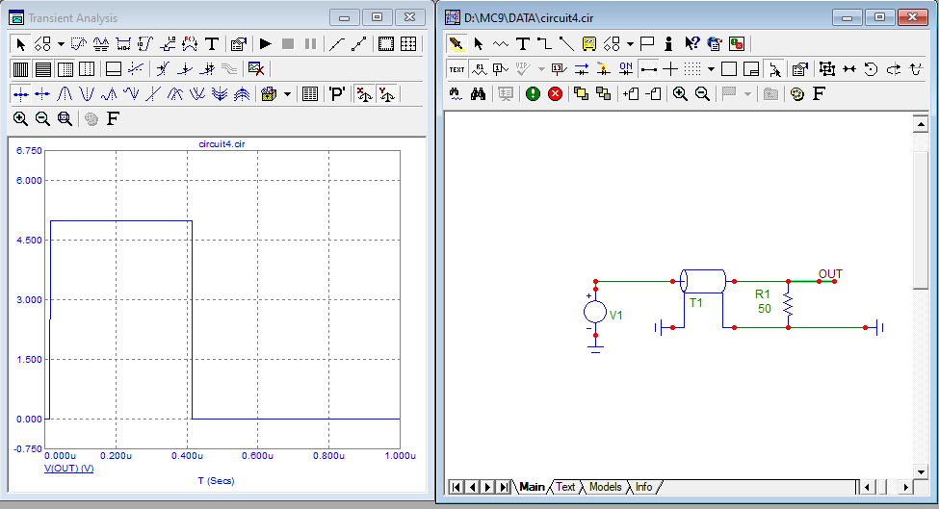Switch to the Models tab
The height and width of the screenshot is (509, 939).
coord(605,487)
